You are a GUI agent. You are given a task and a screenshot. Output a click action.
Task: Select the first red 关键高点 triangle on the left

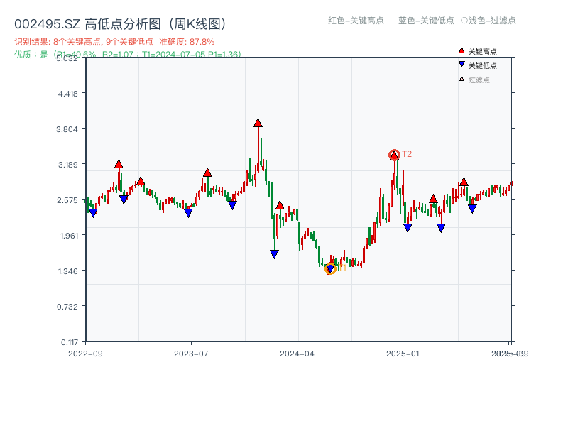119,163
